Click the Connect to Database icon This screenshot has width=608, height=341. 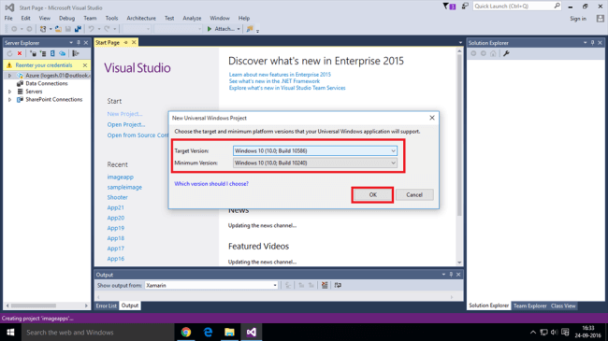click(34, 53)
